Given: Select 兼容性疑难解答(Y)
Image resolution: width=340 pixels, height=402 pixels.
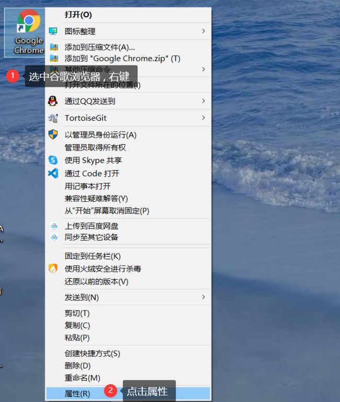Looking at the screenshot, I should click(x=128, y=199).
